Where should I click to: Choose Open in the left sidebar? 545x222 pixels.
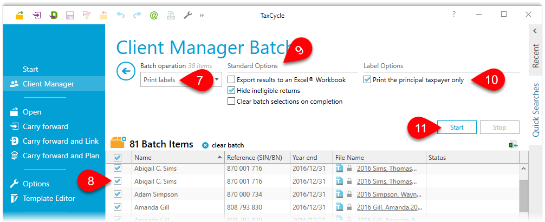(32, 112)
